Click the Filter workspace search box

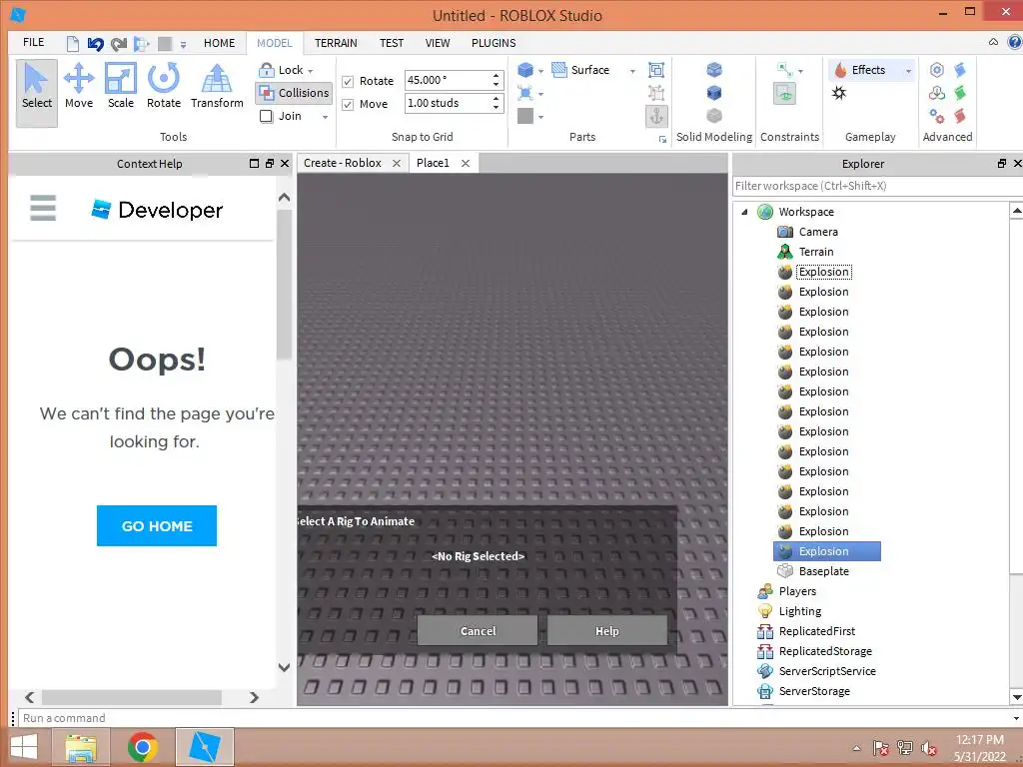tap(877, 186)
